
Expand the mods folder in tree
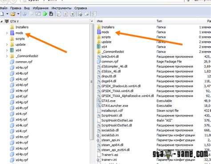click(7, 33)
